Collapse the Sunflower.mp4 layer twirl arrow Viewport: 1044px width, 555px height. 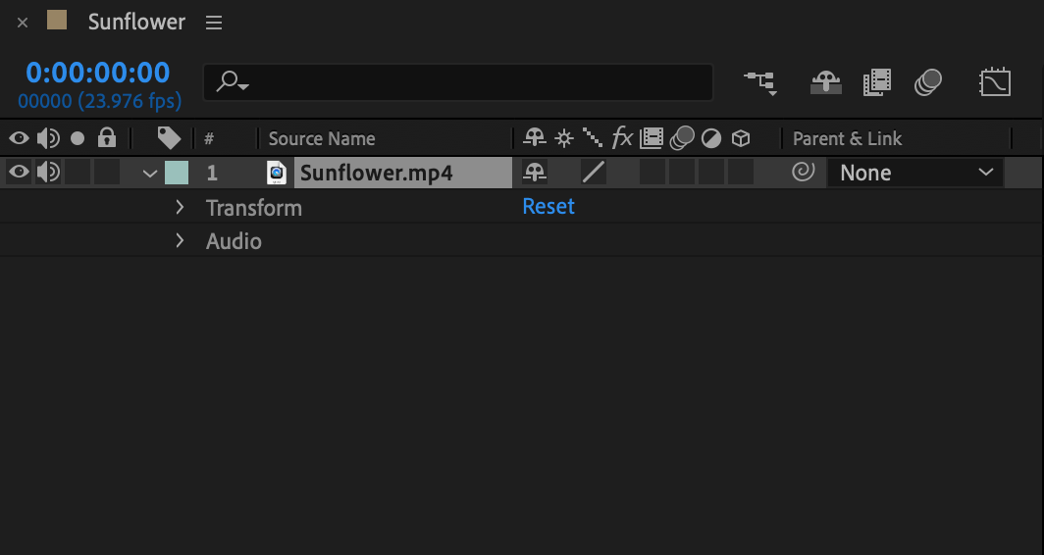pyautogui.click(x=150, y=174)
